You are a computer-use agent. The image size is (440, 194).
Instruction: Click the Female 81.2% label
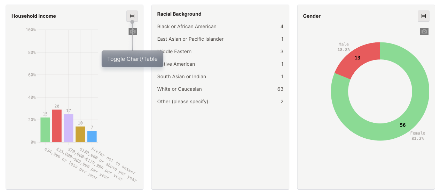click(417, 136)
